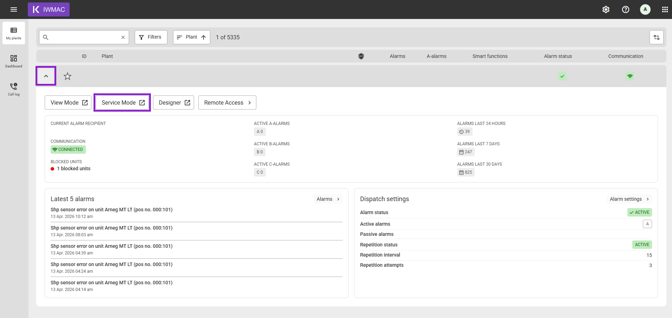This screenshot has width=672, height=318.
Task: Open the help question mark icon
Action: point(626,9)
